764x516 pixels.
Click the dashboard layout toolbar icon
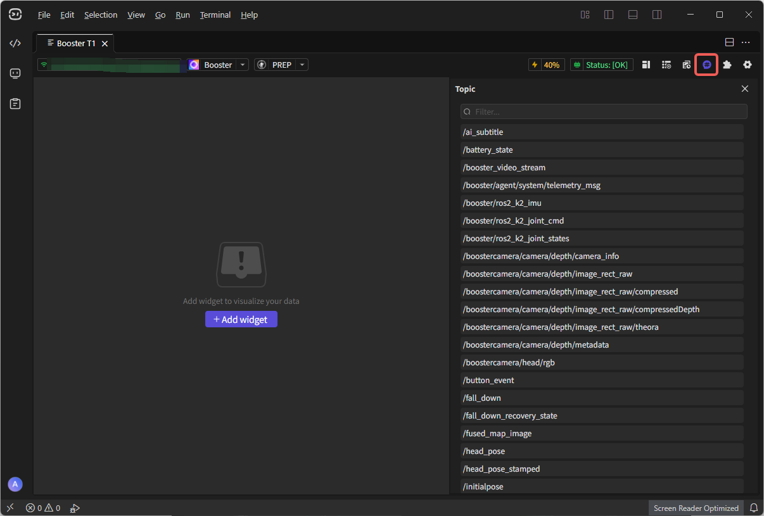pos(646,65)
